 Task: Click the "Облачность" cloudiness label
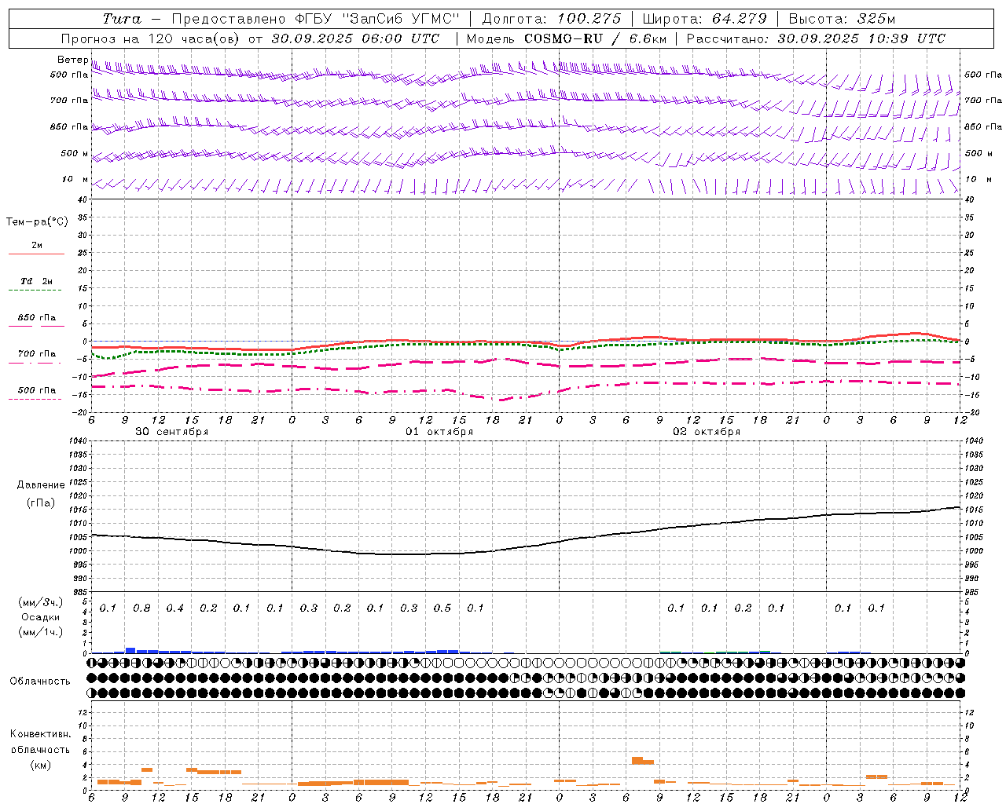tap(40, 682)
